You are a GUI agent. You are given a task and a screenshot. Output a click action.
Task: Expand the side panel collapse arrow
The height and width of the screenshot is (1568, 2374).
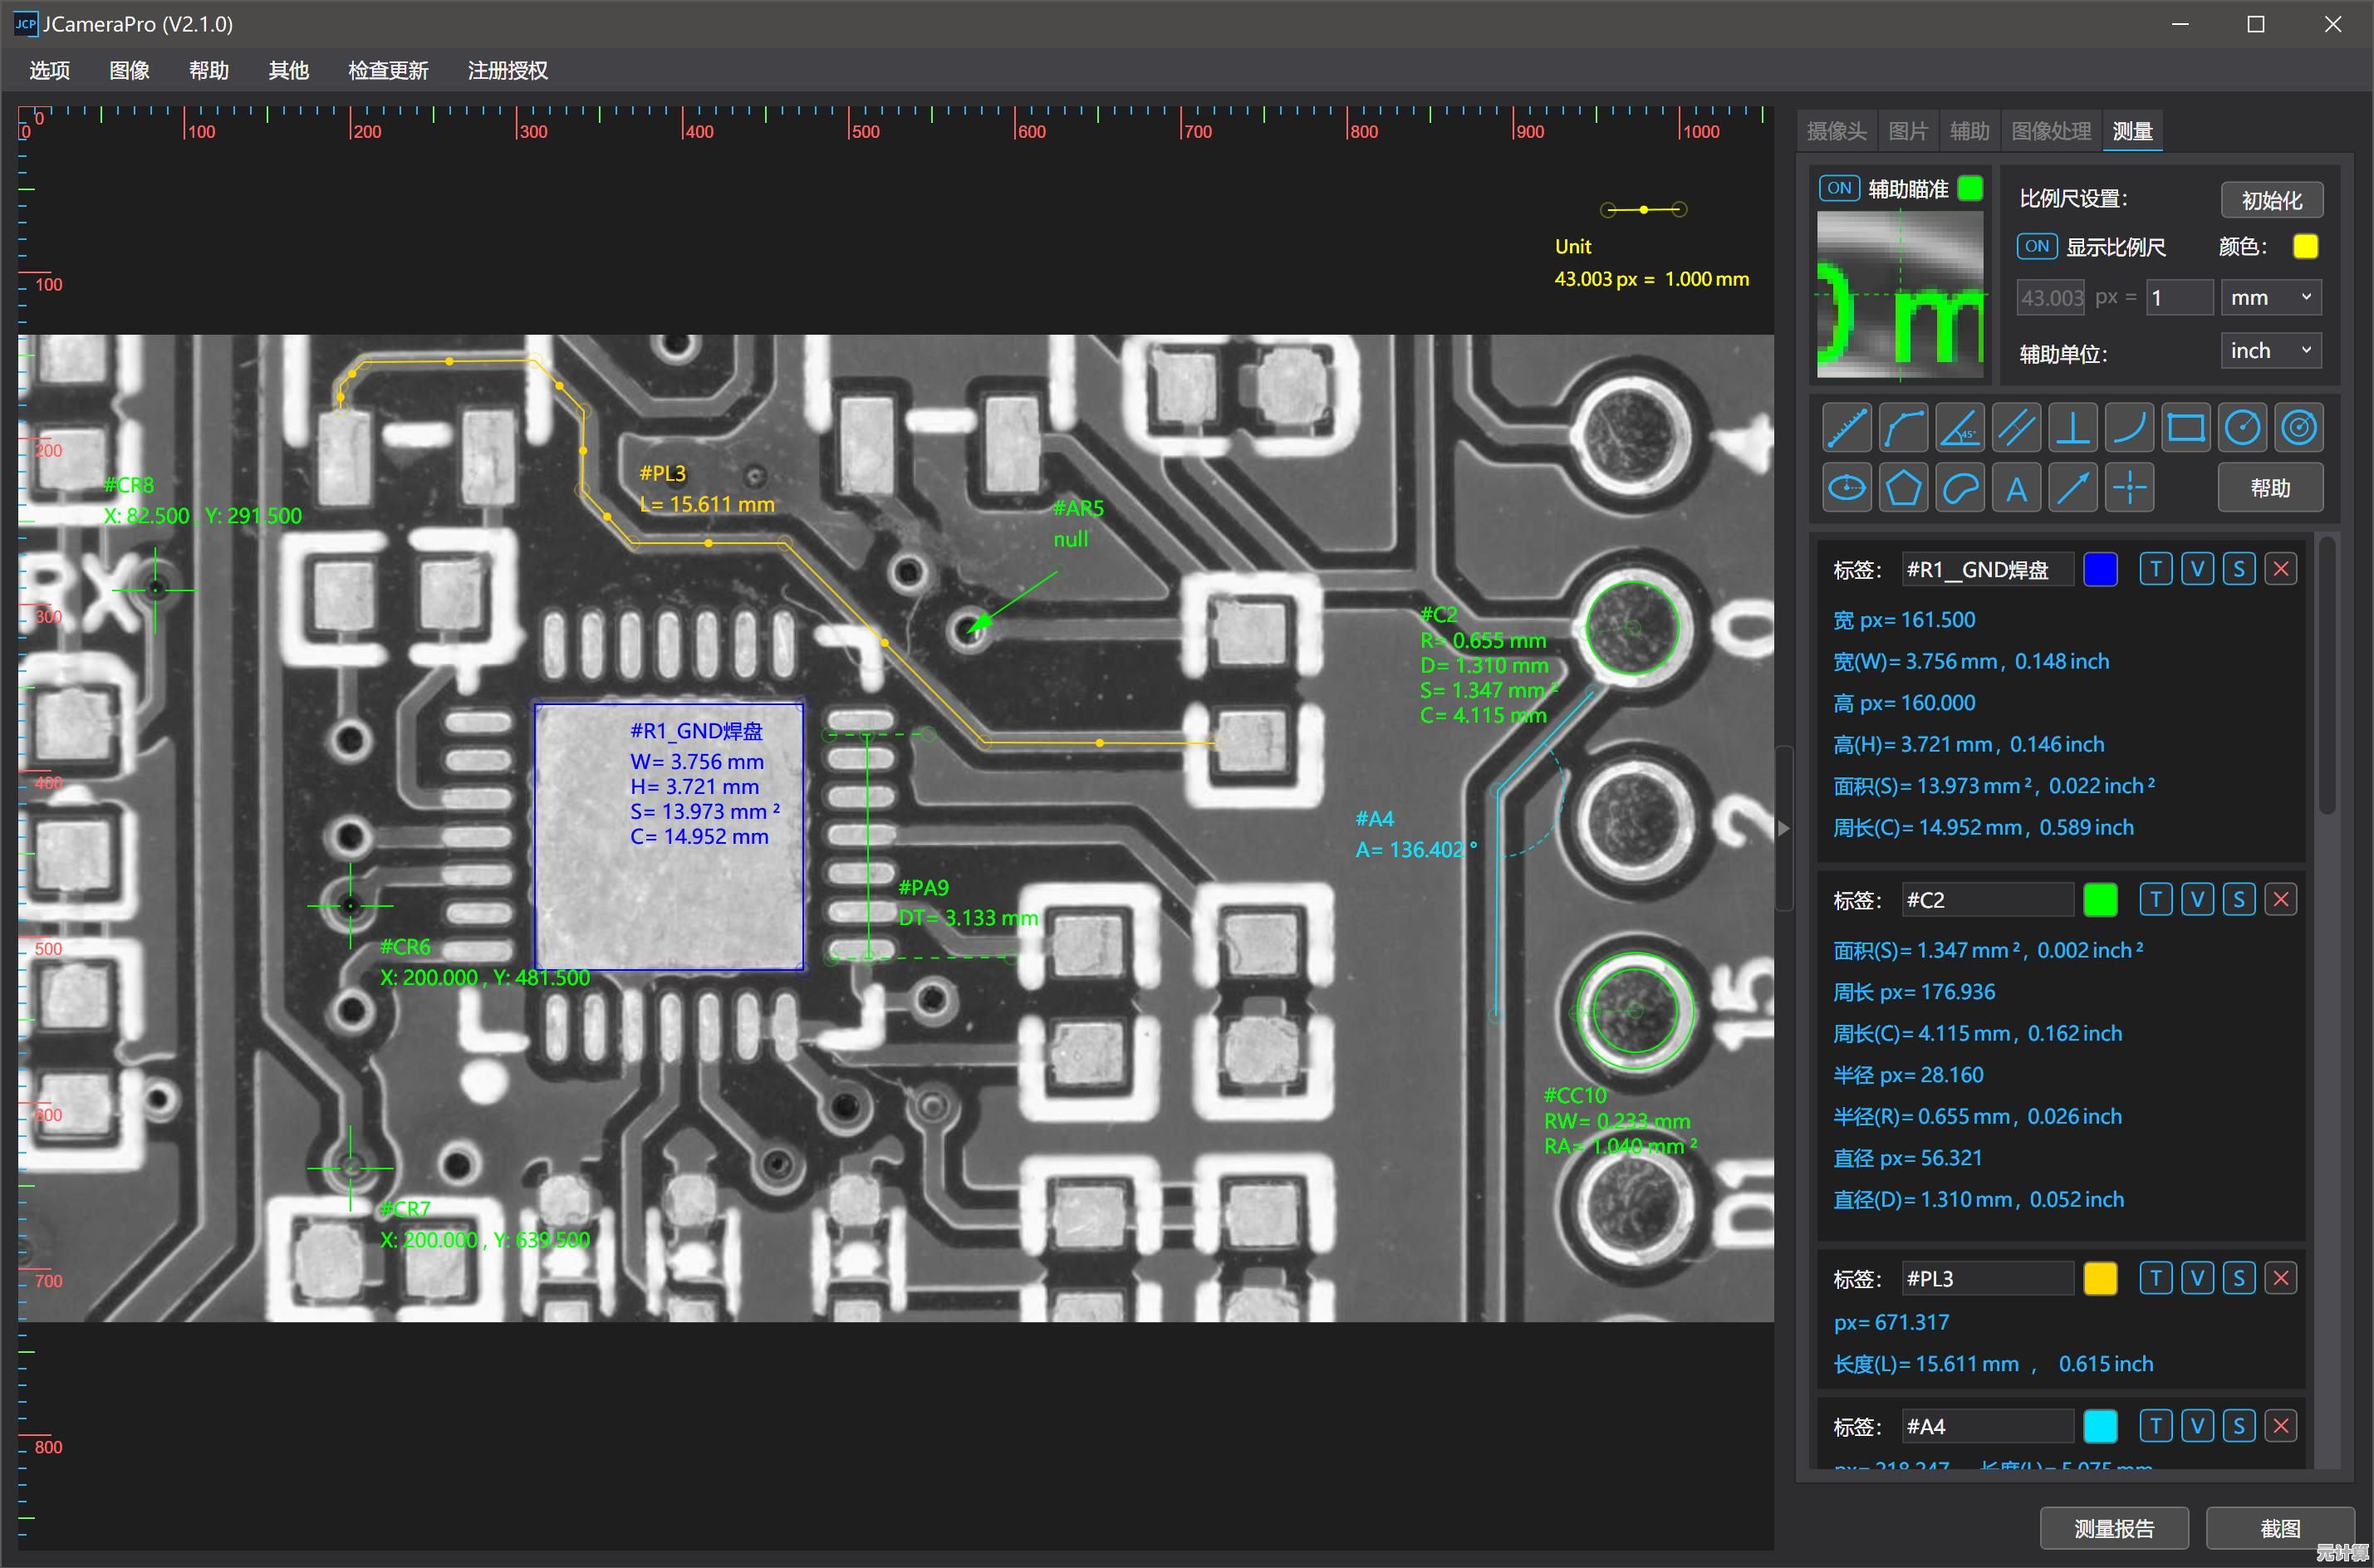click(1783, 828)
